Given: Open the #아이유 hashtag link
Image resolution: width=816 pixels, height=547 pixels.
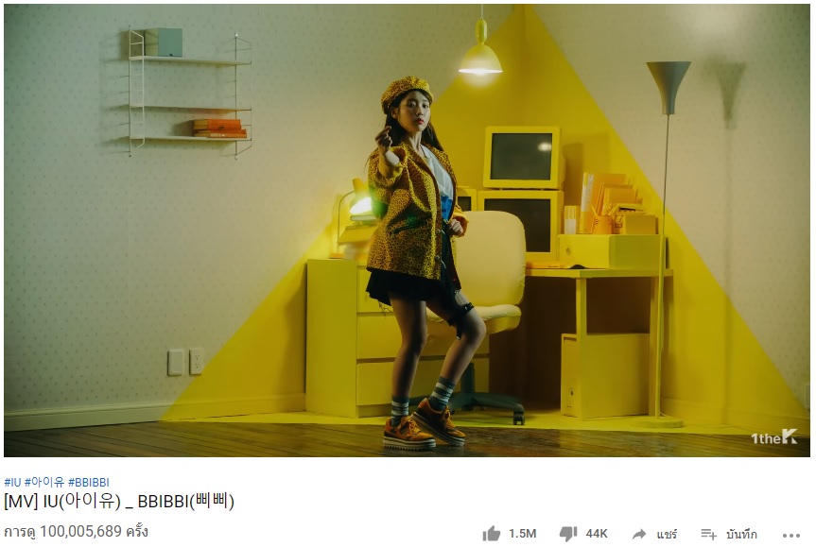Looking at the screenshot, I should pyautogui.click(x=44, y=482).
